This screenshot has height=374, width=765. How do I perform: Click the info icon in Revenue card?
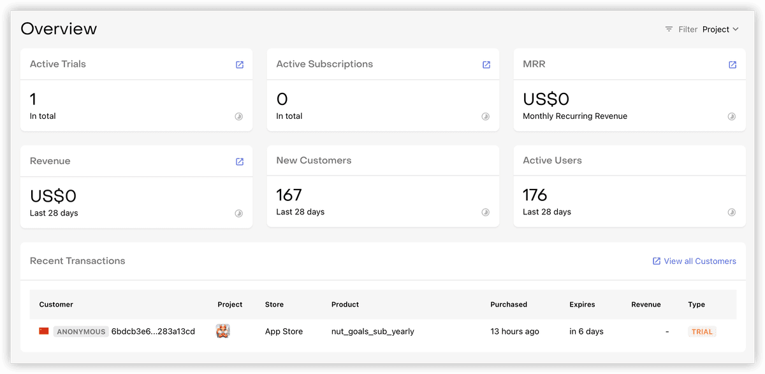(239, 213)
